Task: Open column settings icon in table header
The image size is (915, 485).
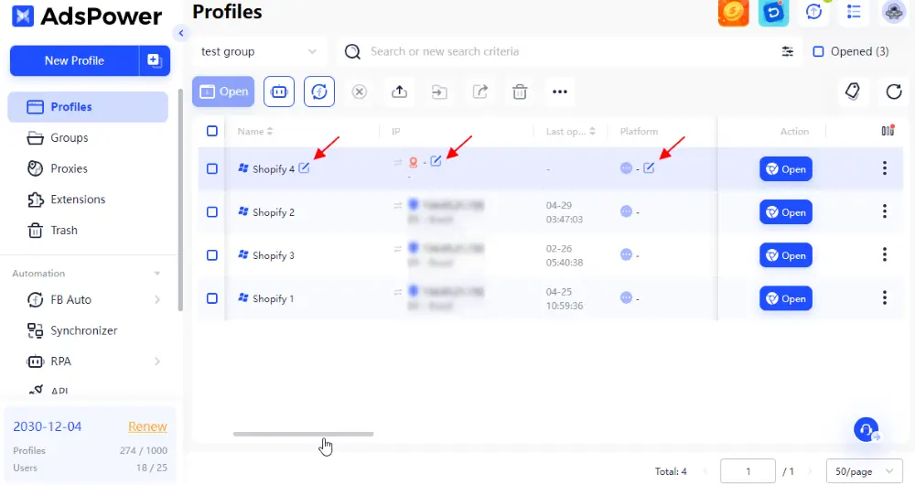Action: click(x=888, y=131)
